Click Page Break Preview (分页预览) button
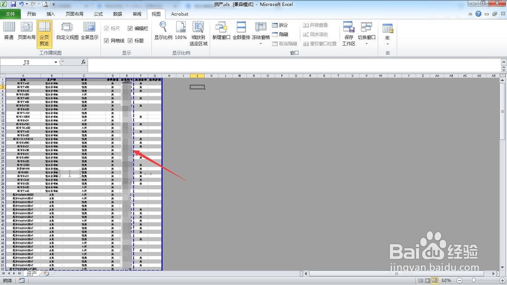The height and width of the screenshot is (285, 507). point(44,34)
